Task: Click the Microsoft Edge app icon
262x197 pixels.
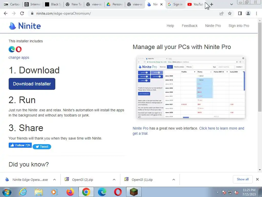Action: pyautogui.click(x=12, y=49)
